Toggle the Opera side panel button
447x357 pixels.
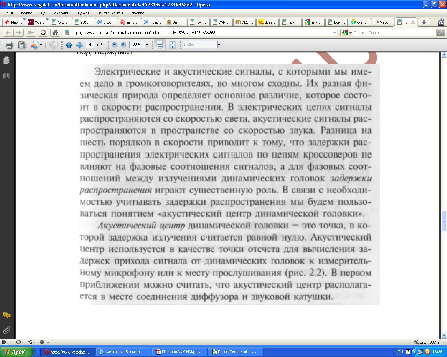coord(5,342)
